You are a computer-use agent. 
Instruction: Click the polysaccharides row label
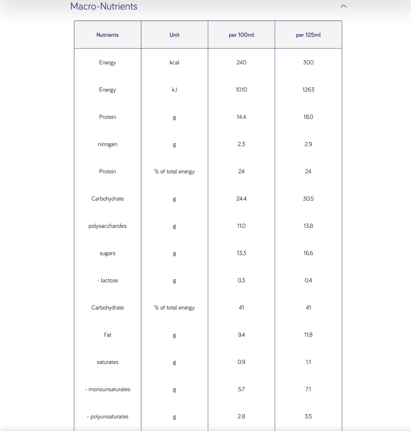point(107,226)
